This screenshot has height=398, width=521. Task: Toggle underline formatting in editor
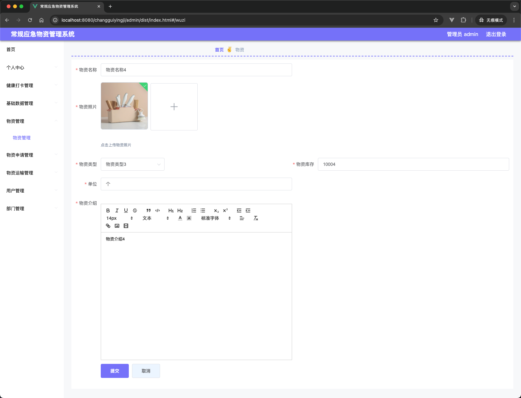126,210
